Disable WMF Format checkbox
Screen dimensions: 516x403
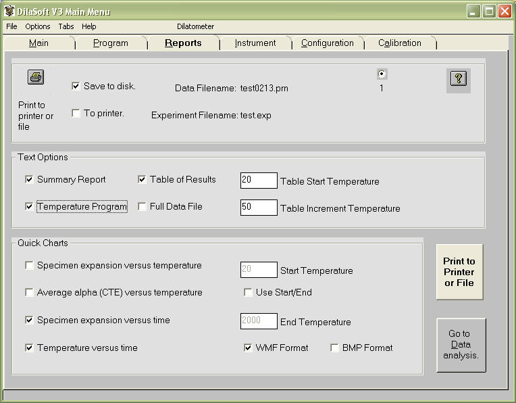[249, 348]
